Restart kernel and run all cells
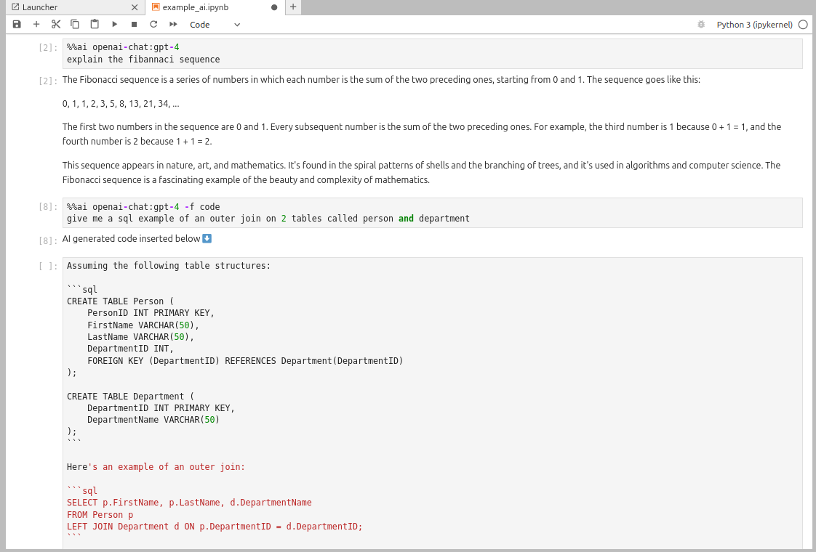The width and height of the screenshot is (816, 552). pos(173,25)
